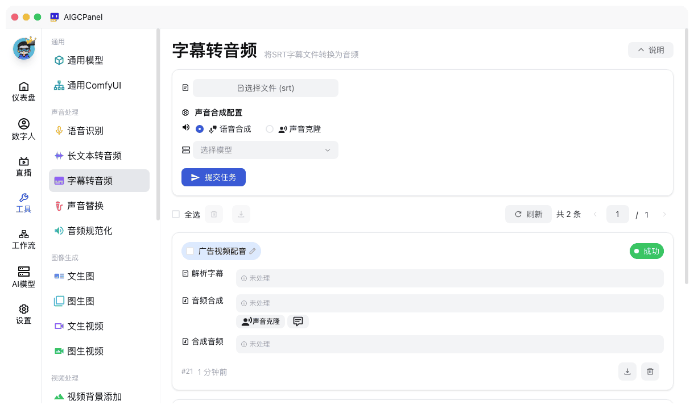Open 通用ComfyUI in the sidebar
This screenshot has height=409, width=694.
(x=99, y=85)
